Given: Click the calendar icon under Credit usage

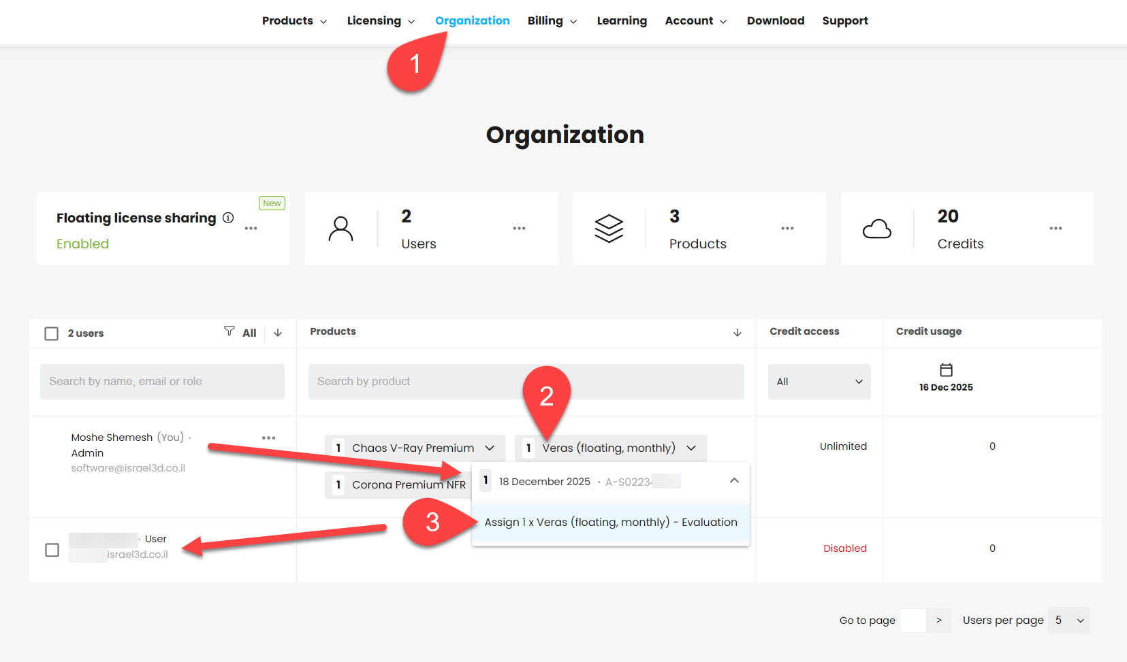Looking at the screenshot, I should [x=946, y=370].
